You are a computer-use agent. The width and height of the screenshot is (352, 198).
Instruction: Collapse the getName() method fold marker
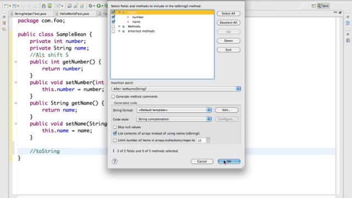16,103
